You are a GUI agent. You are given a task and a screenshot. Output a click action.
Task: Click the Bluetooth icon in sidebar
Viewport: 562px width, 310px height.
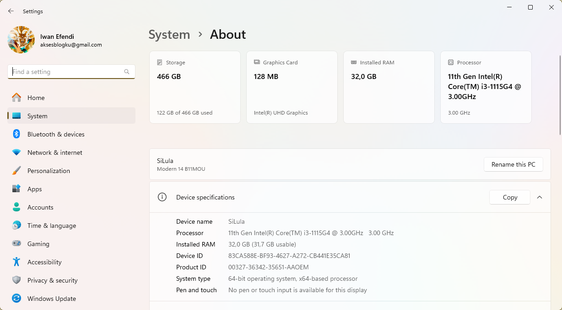pos(16,134)
